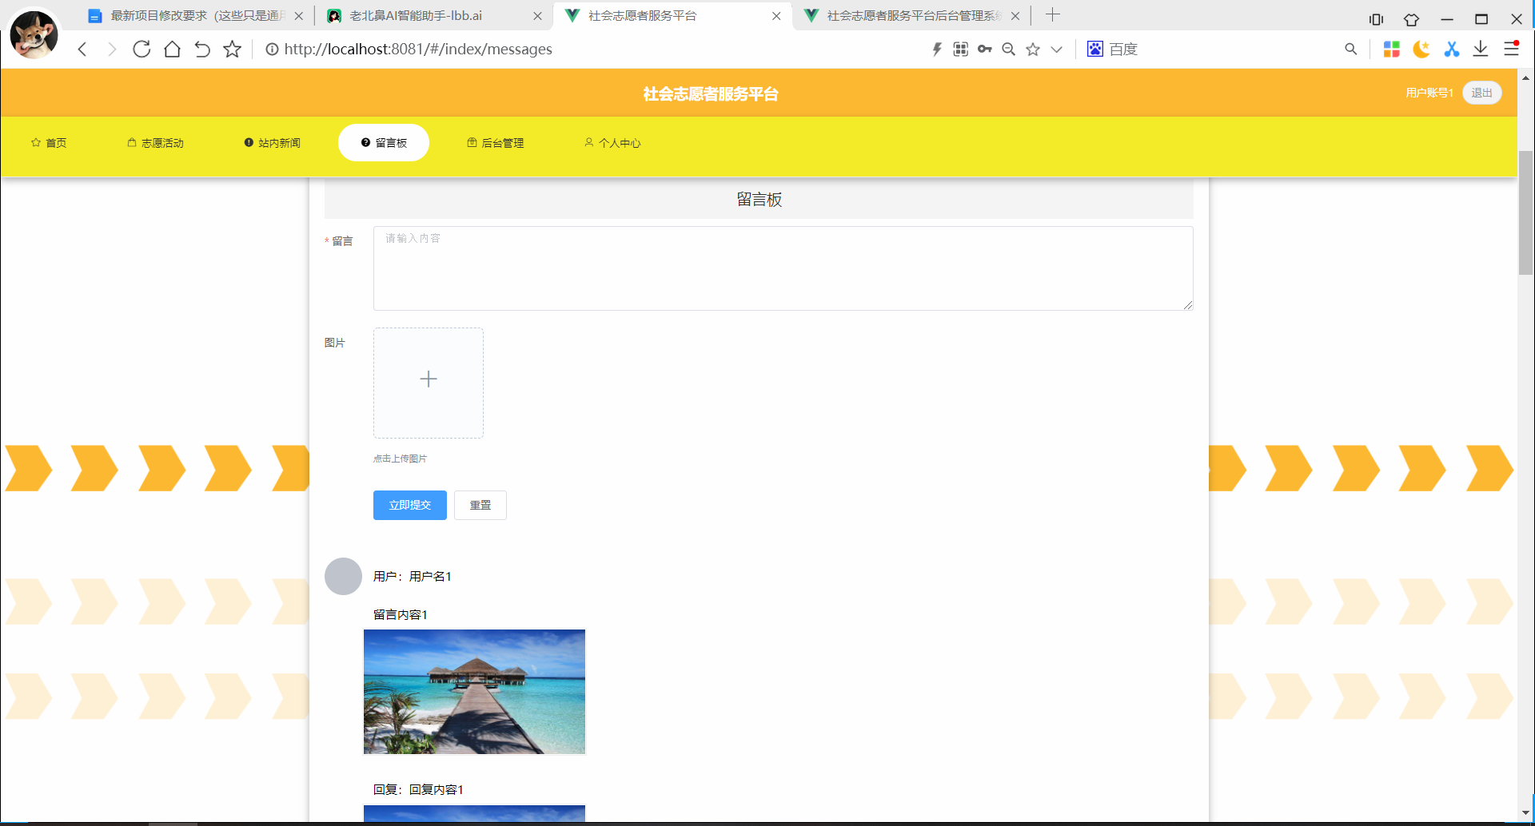The height and width of the screenshot is (826, 1535).
Task: Open the browser main menu icon
Action: point(1511,50)
